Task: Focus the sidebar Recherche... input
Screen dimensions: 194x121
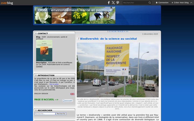Action: 45,114
